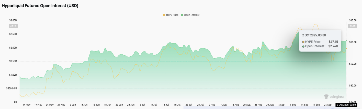Click the 57.56 right axis marker label
The image size is (362, 109).
coord(352,26)
